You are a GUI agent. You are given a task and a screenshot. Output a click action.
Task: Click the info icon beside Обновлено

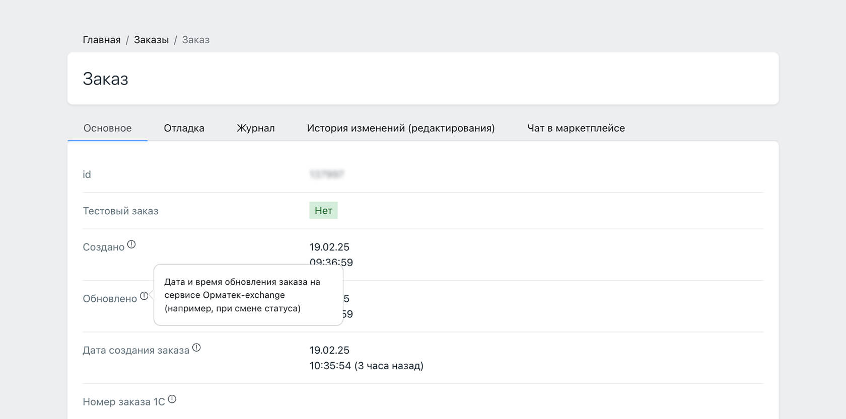144,296
